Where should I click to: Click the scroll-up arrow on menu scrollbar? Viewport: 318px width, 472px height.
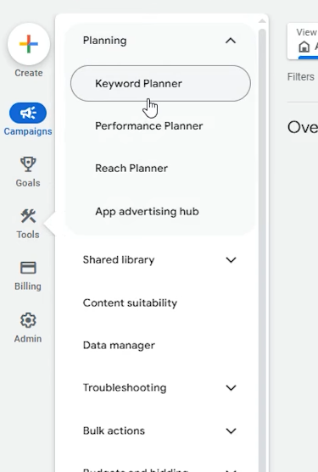tap(262, 21)
